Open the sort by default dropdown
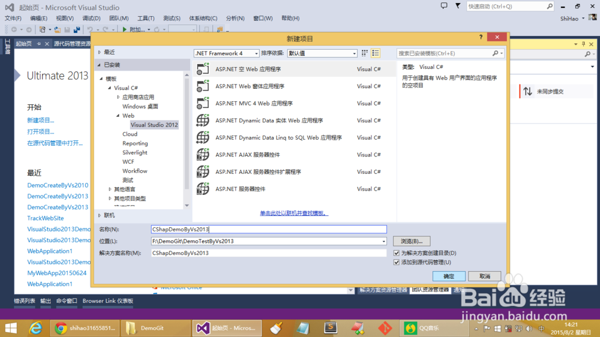Screen dimensions: 600x337 coord(322,53)
